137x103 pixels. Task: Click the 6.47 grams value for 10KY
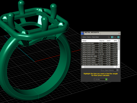101,45
